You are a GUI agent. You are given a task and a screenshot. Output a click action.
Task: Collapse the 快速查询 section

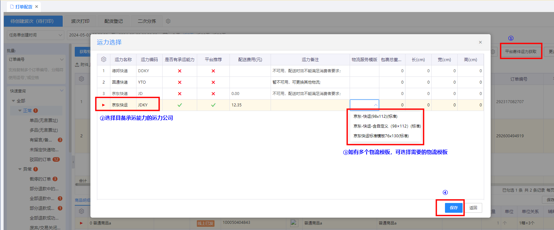click(62, 91)
